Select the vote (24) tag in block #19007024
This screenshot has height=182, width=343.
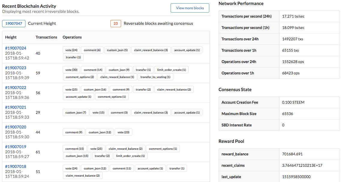tap(71, 50)
